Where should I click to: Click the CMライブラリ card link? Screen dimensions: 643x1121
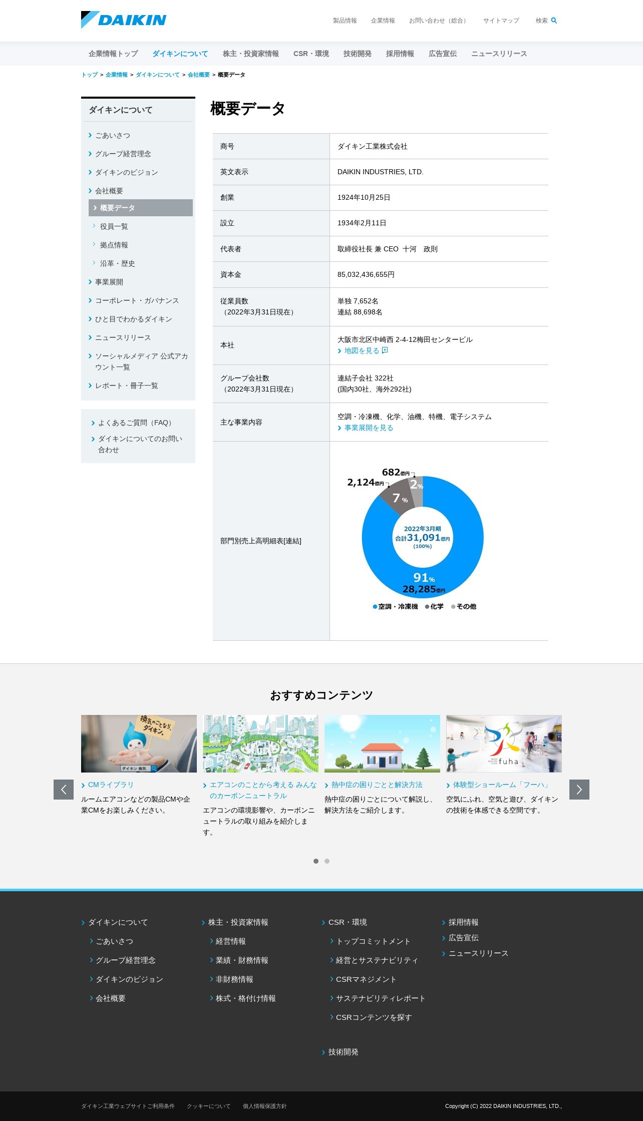(x=111, y=785)
